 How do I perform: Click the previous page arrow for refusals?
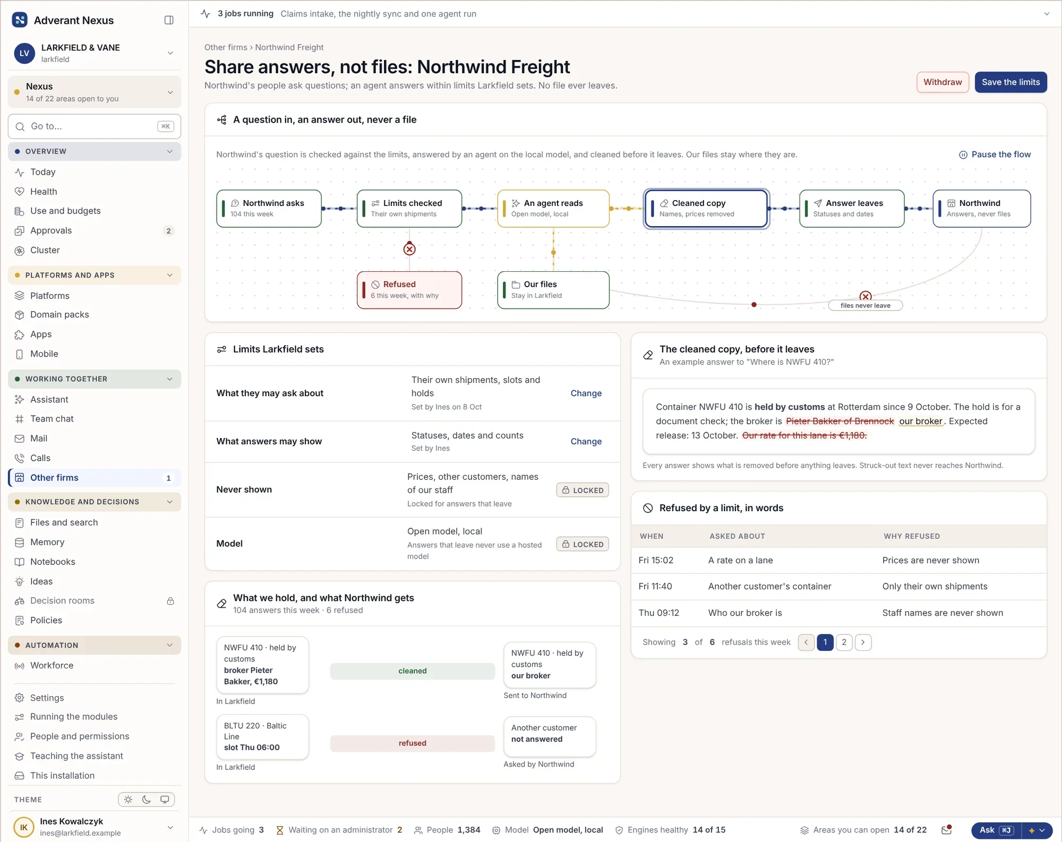tap(806, 642)
